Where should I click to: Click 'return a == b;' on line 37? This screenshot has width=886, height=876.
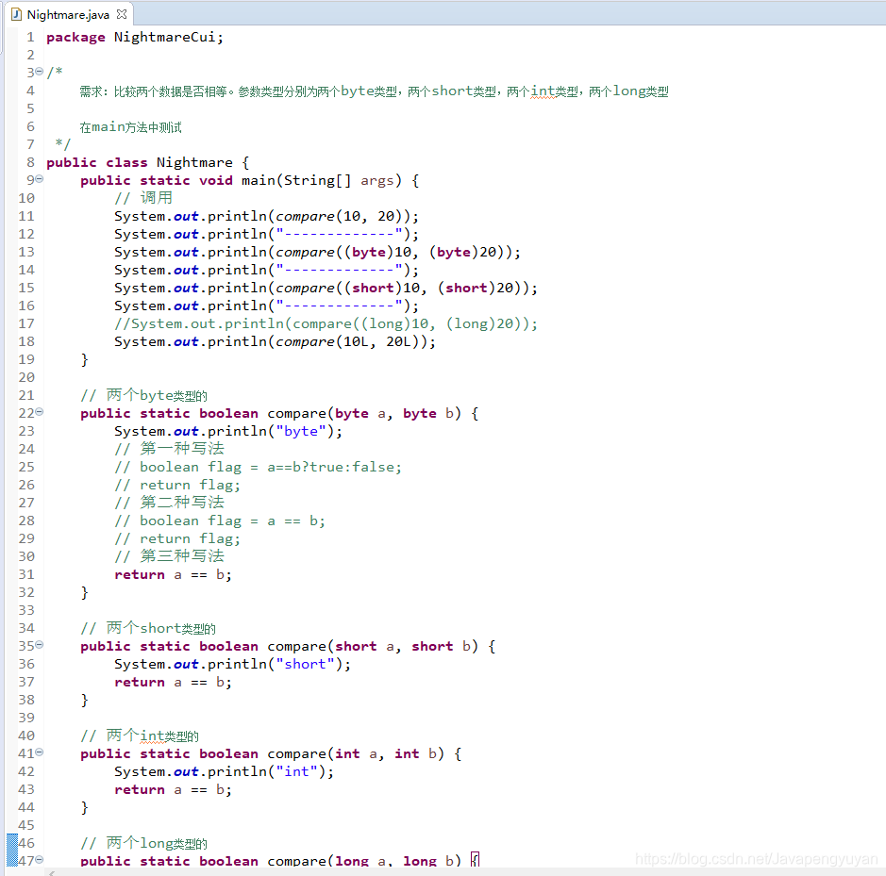pos(173,683)
